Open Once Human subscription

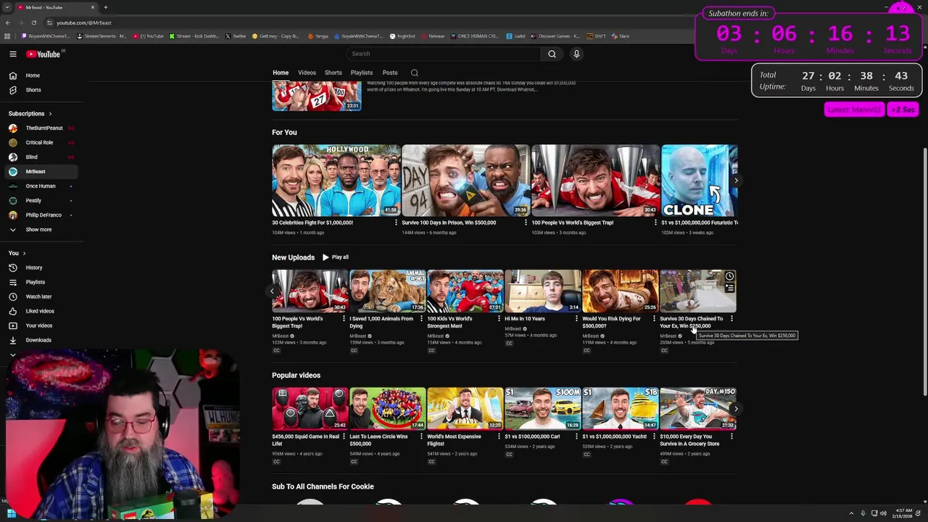pyautogui.click(x=43, y=186)
